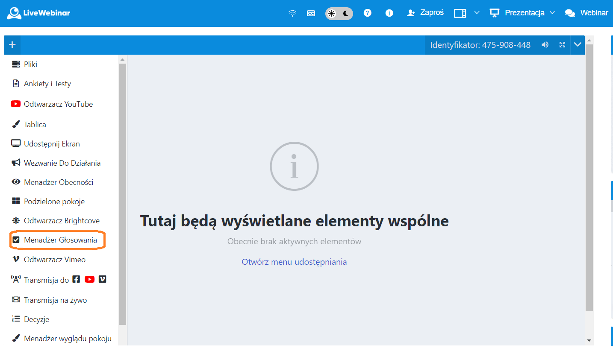Click the speaker volume icon
Viewport: 613px width, 351px height.
click(x=545, y=45)
